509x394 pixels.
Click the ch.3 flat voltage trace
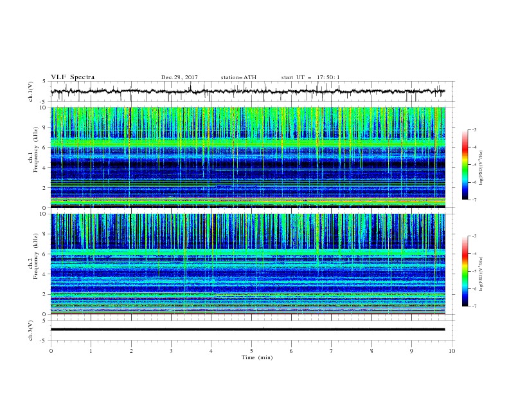pyautogui.click(x=248, y=330)
